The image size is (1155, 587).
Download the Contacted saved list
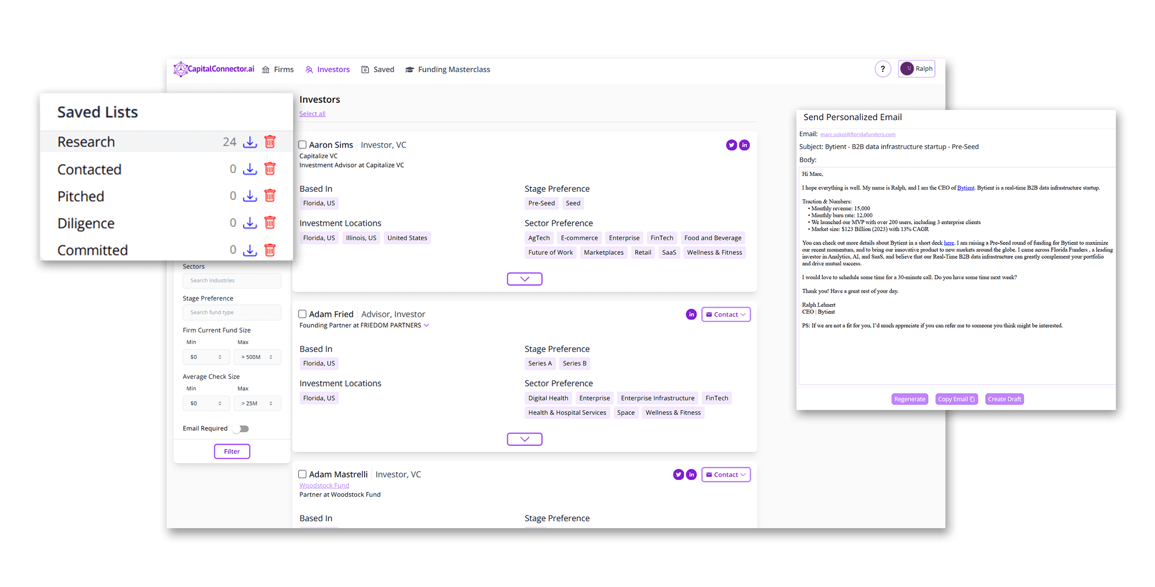[250, 169]
